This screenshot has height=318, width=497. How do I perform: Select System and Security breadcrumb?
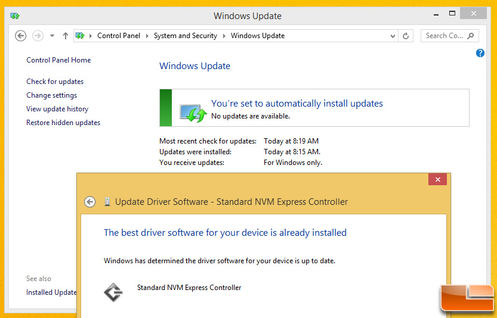(185, 36)
